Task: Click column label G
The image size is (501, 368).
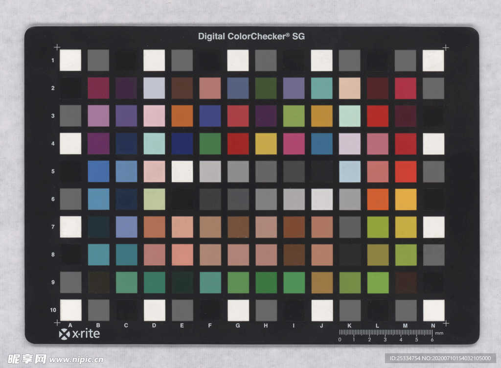Action: click(x=238, y=325)
